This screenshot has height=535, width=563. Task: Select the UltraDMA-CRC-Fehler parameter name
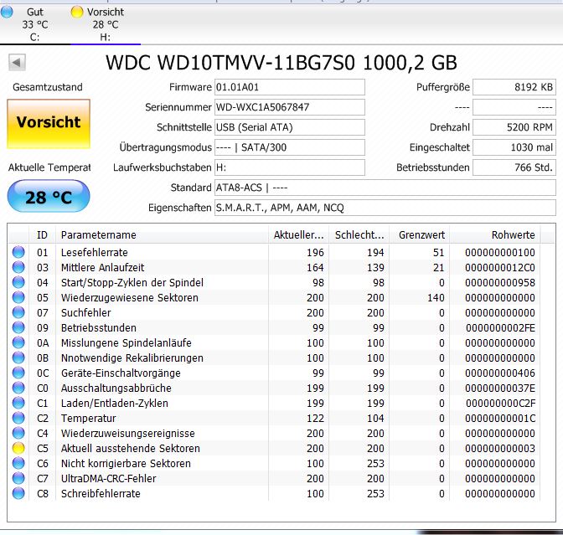point(108,479)
